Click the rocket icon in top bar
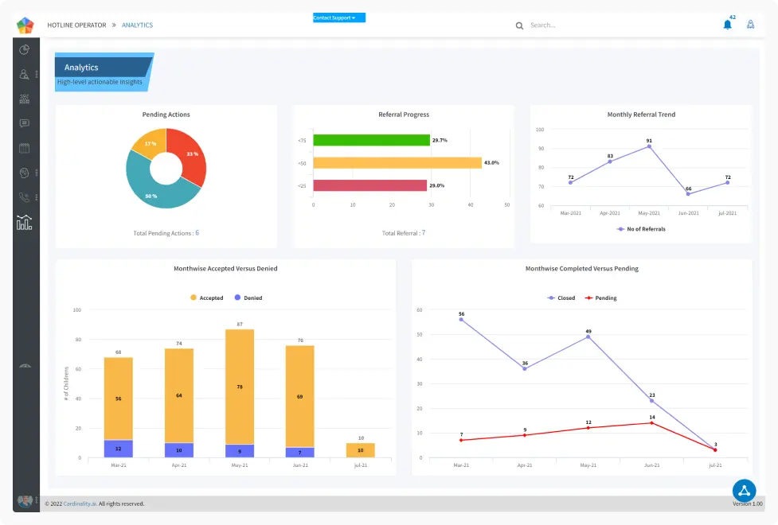 [x=750, y=25]
